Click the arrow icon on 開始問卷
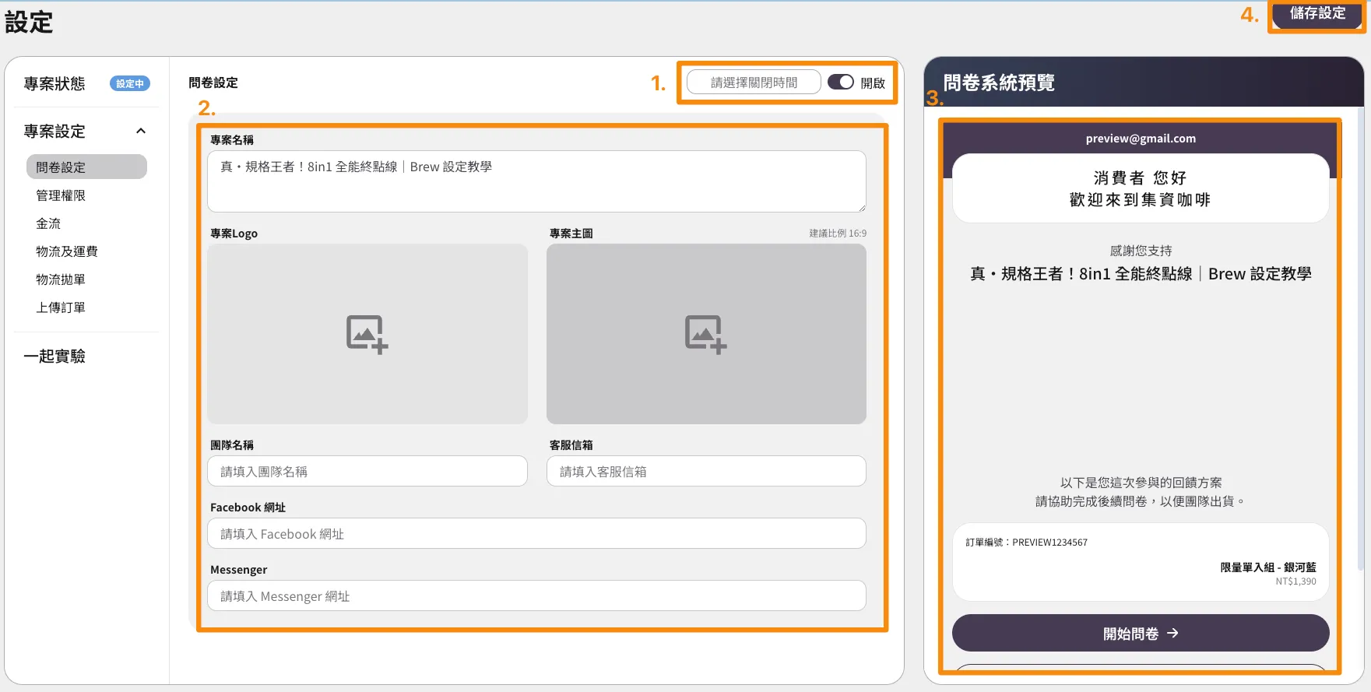This screenshot has width=1371, height=692. (x=1172, y=634)
